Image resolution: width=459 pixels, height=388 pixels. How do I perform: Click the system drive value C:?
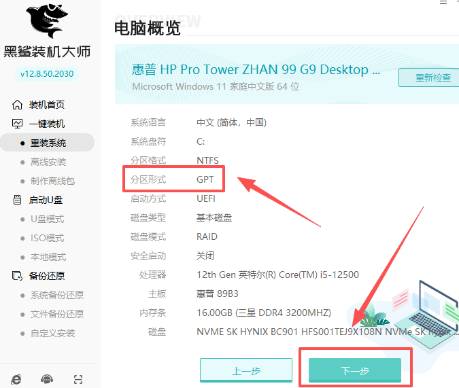point(201,141)
